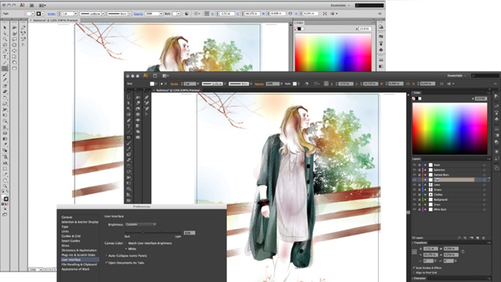Screen dimensions: 501x282
Task: Pick a color from the light window's spectrum
Action: pyautogui.click(x=333, y=53)
